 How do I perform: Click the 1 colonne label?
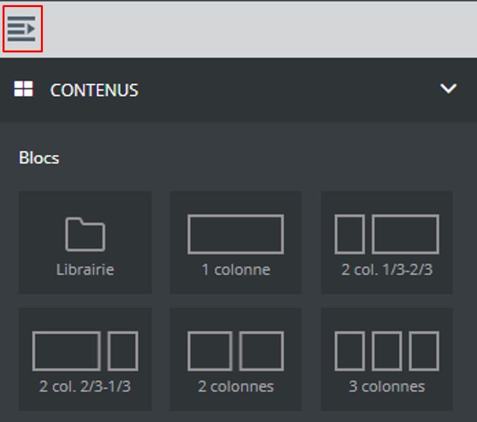pyautogui.click(x=235, y=269)
